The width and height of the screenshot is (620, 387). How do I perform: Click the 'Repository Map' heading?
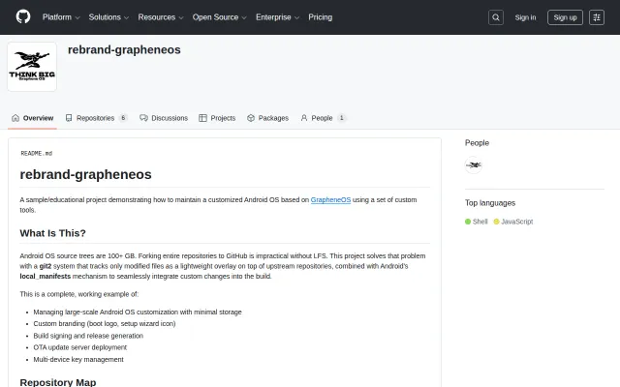coord(58,382)
